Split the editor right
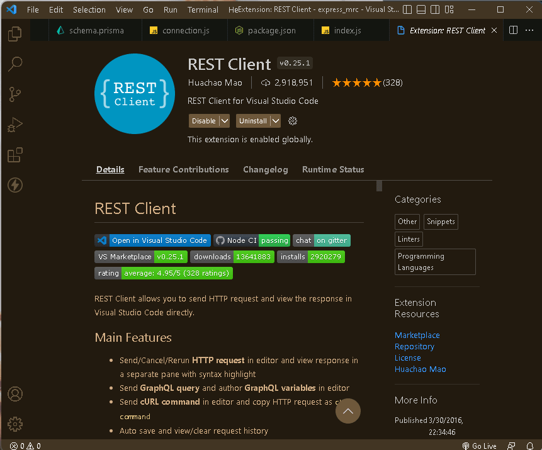 [x=513, y=30]
